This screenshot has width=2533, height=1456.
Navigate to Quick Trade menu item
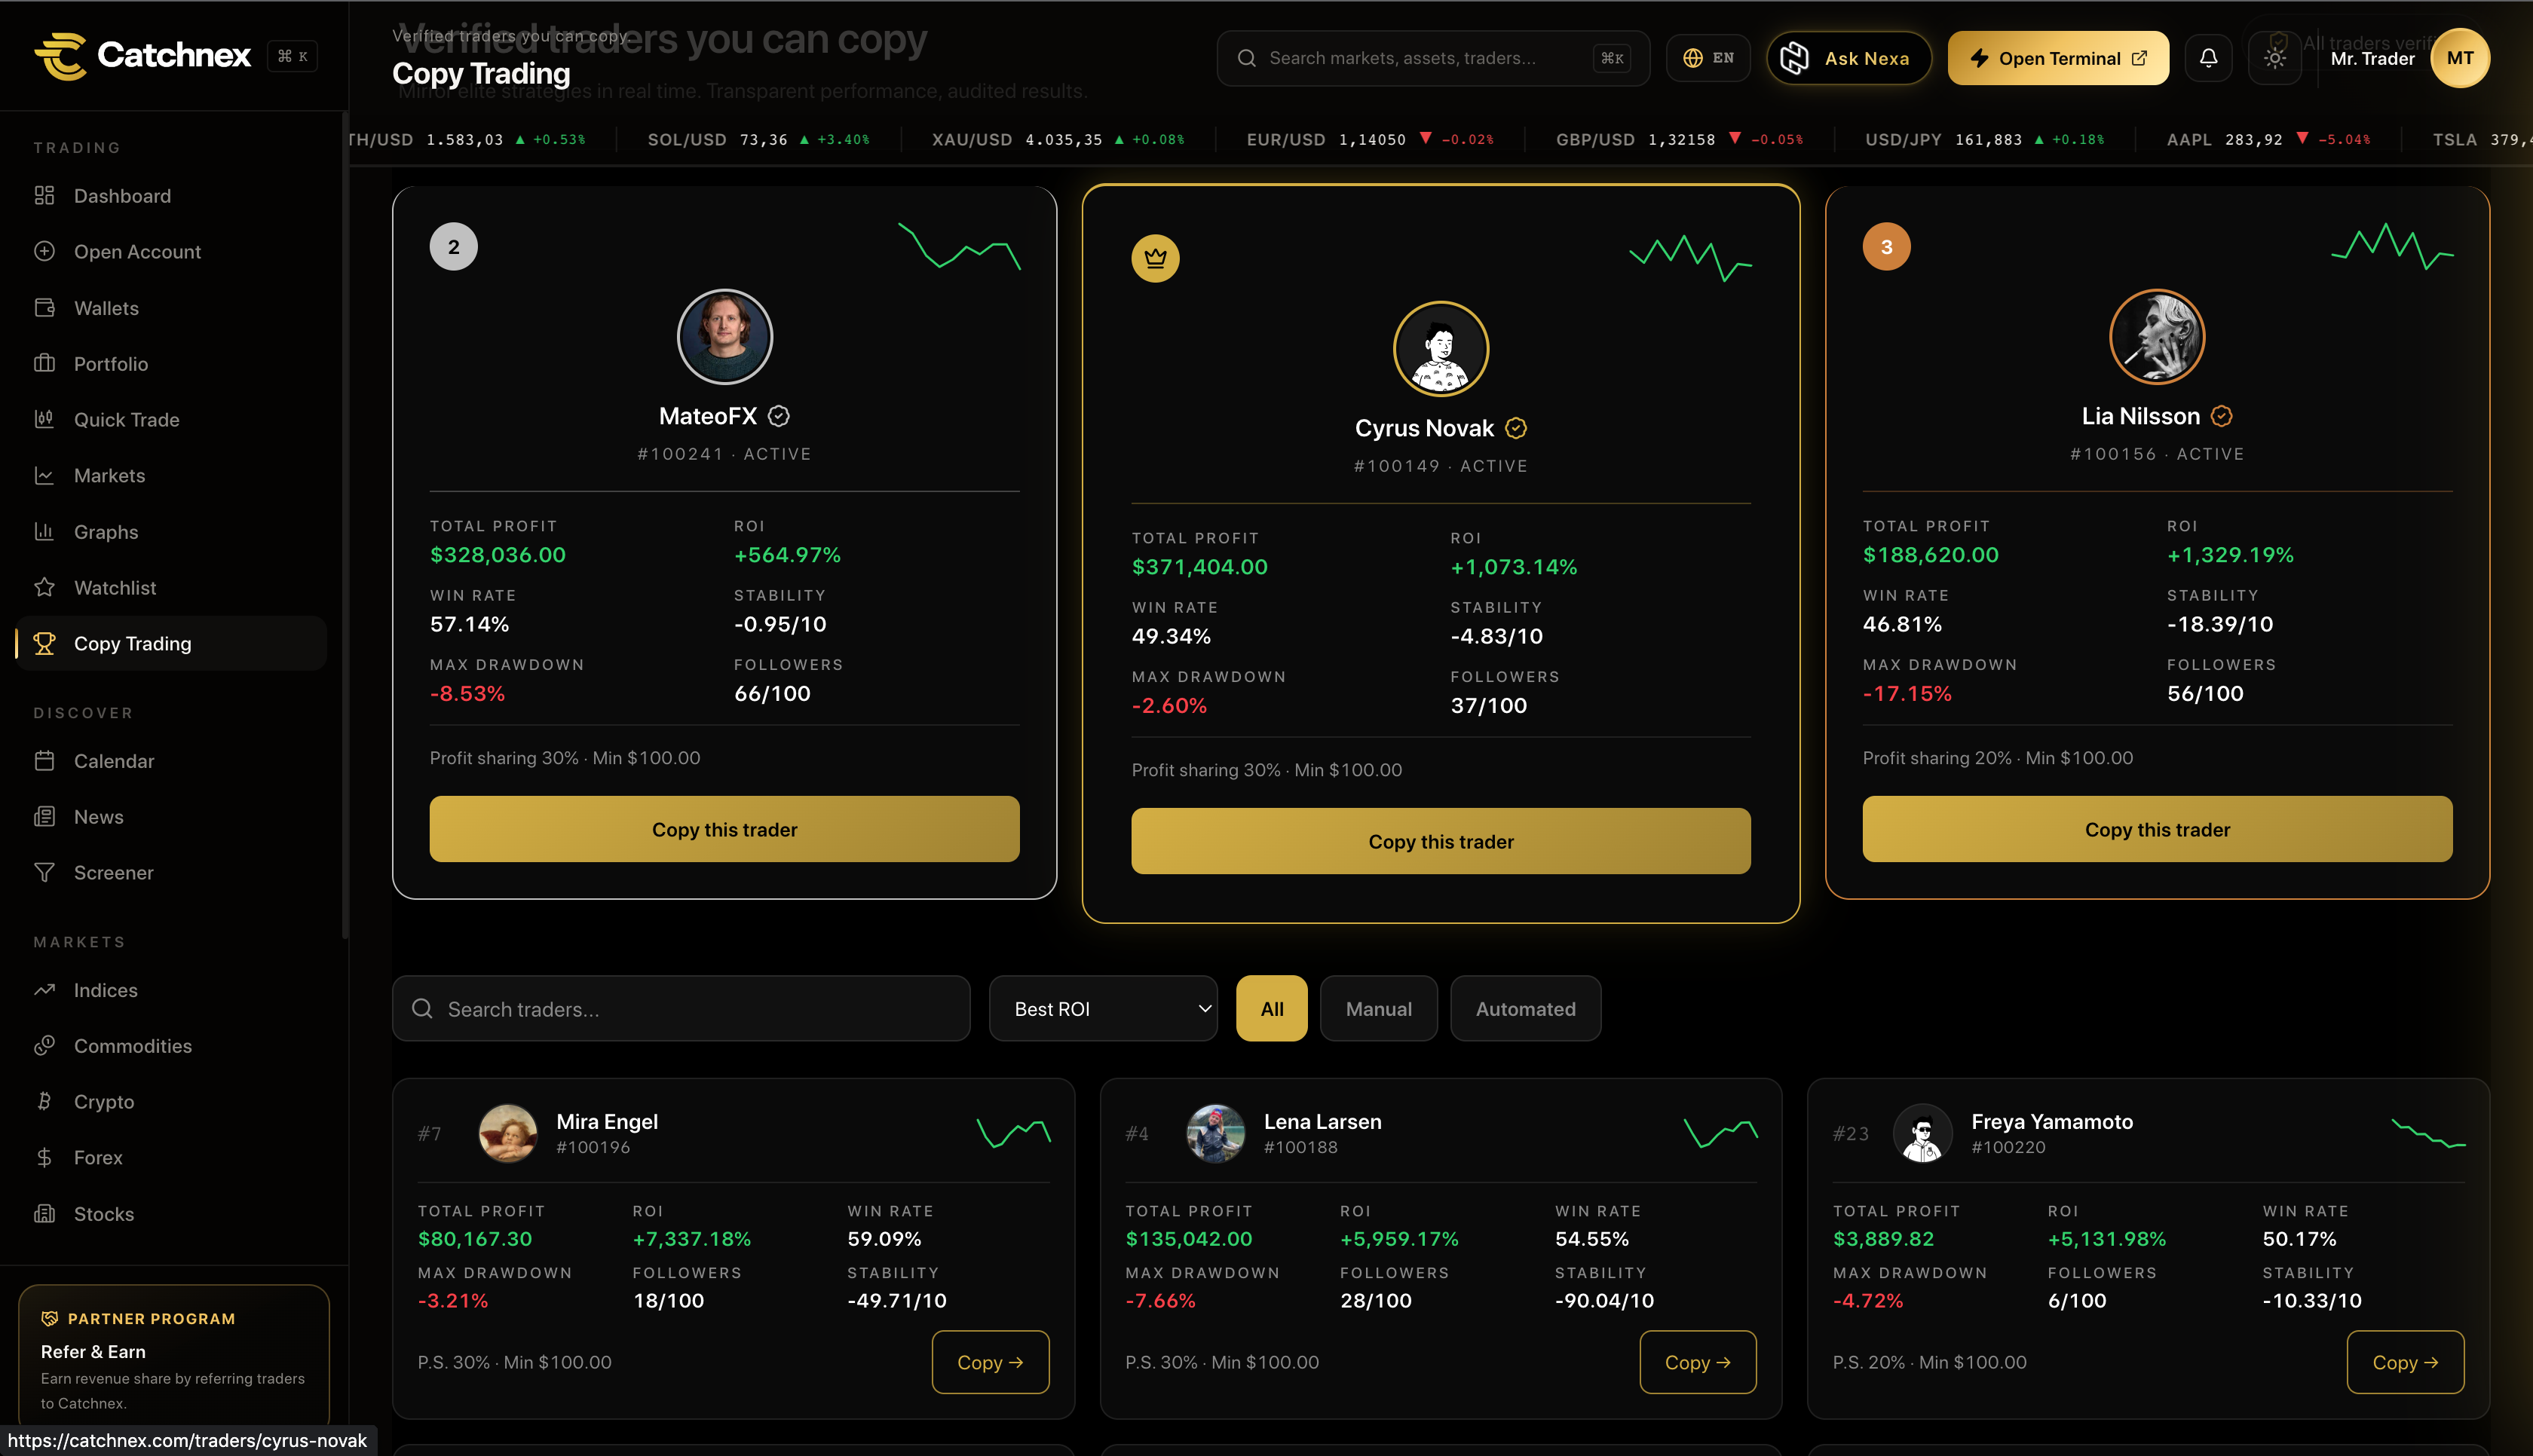(171, 419)
